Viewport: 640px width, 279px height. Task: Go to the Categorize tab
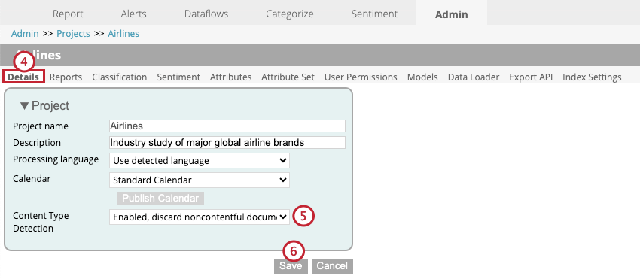point(290,14)
